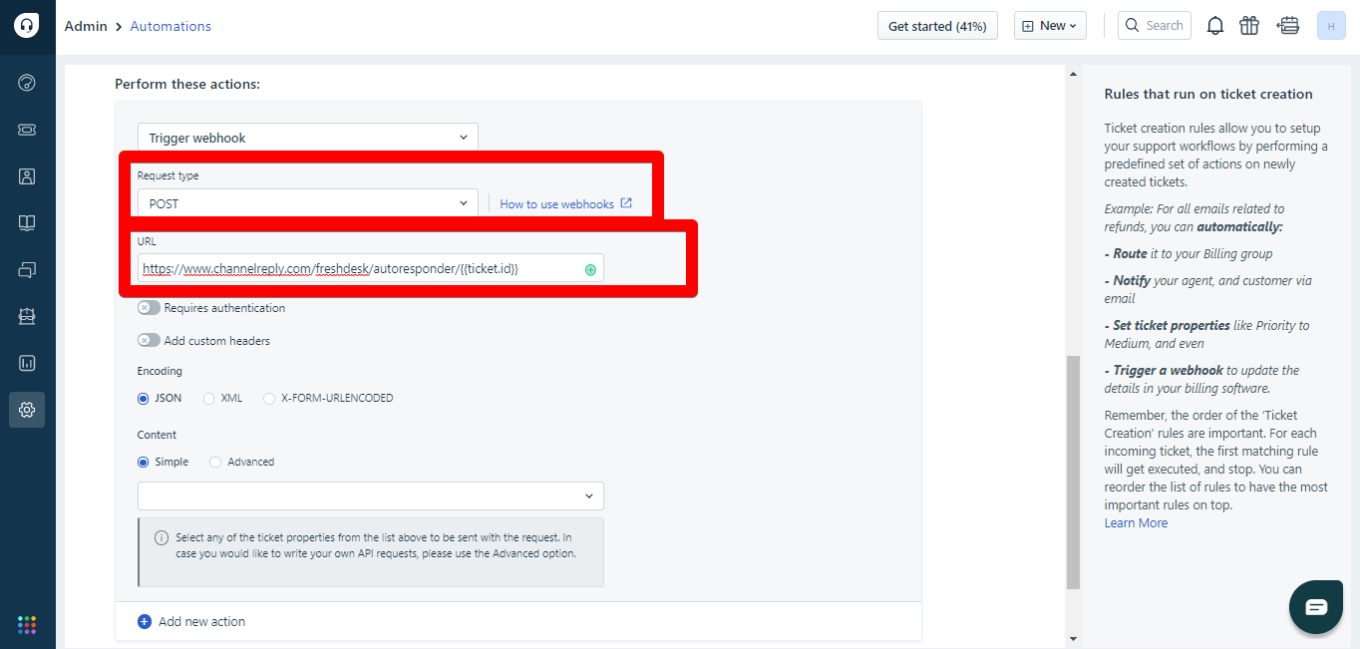Click the 'Content' label
This screenshot has width=1360, height=649.
pyautogui.click(x=157, y=435)
